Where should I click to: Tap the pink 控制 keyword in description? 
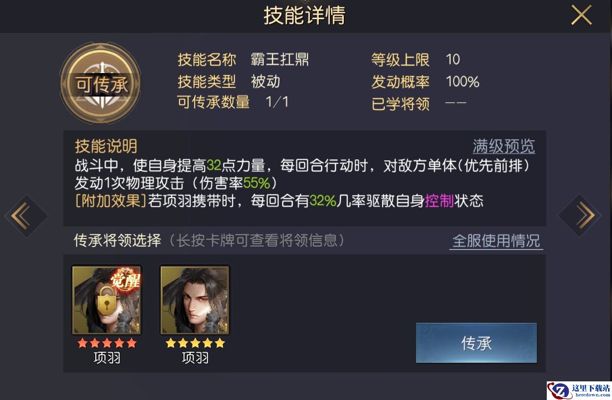[439, 200]
